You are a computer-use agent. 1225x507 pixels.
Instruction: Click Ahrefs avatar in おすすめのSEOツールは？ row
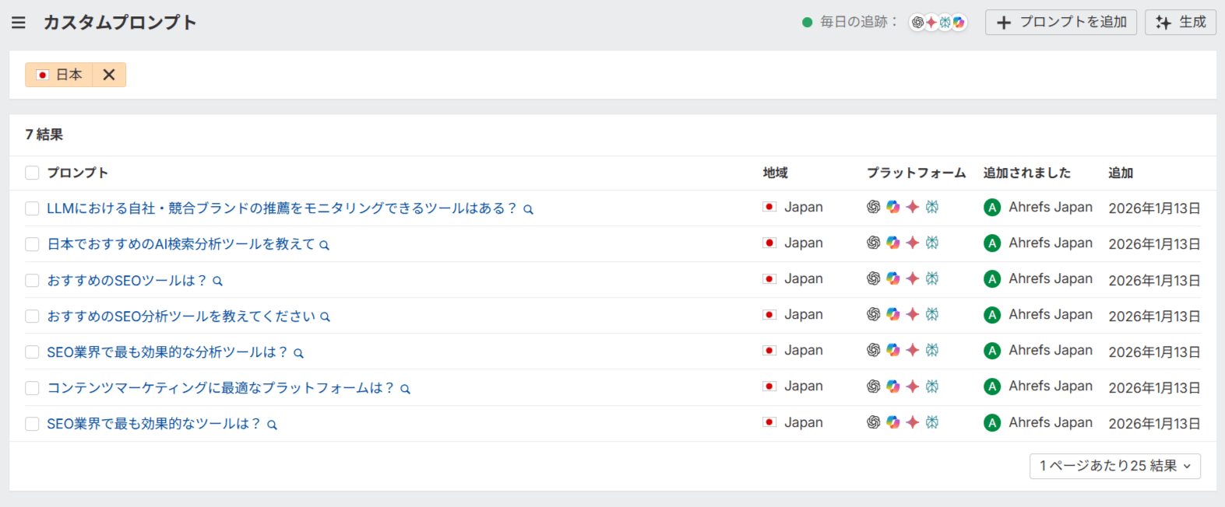click(992, 279)
